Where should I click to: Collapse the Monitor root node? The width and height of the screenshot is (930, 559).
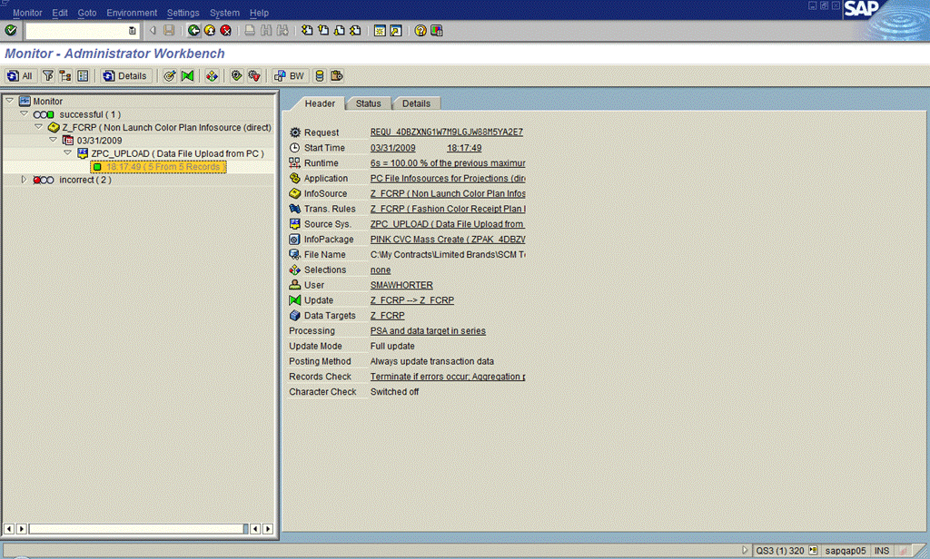pos(9,101)
